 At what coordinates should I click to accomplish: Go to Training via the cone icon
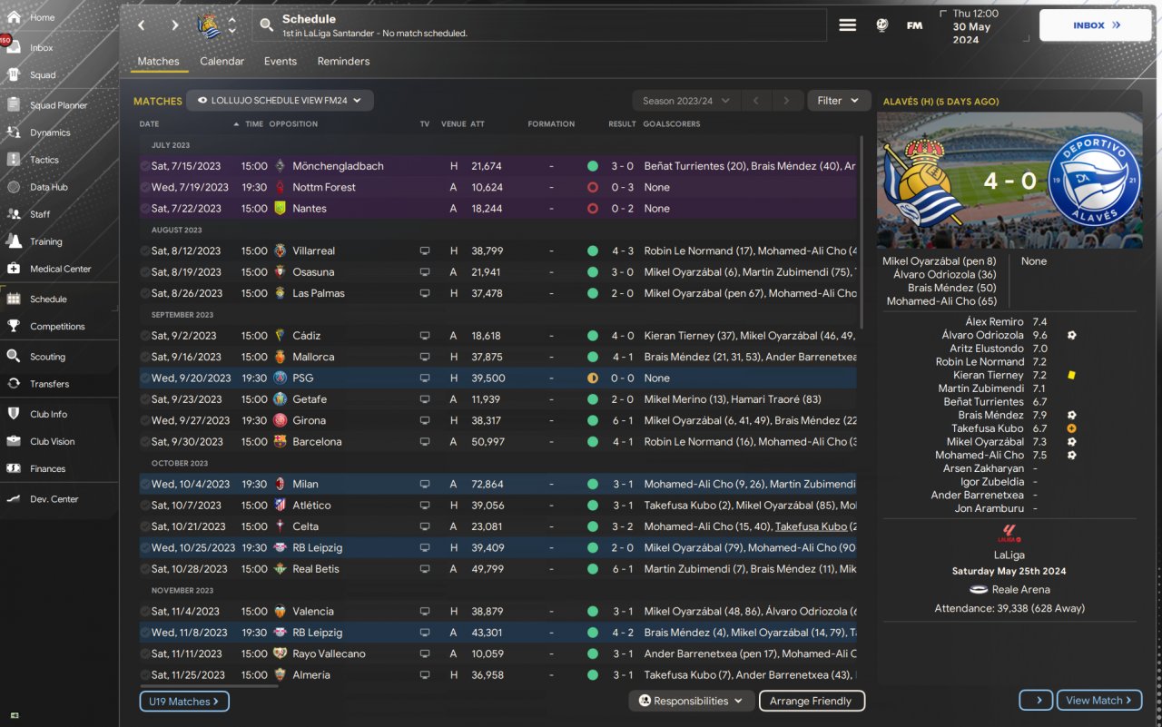(14, 241)
